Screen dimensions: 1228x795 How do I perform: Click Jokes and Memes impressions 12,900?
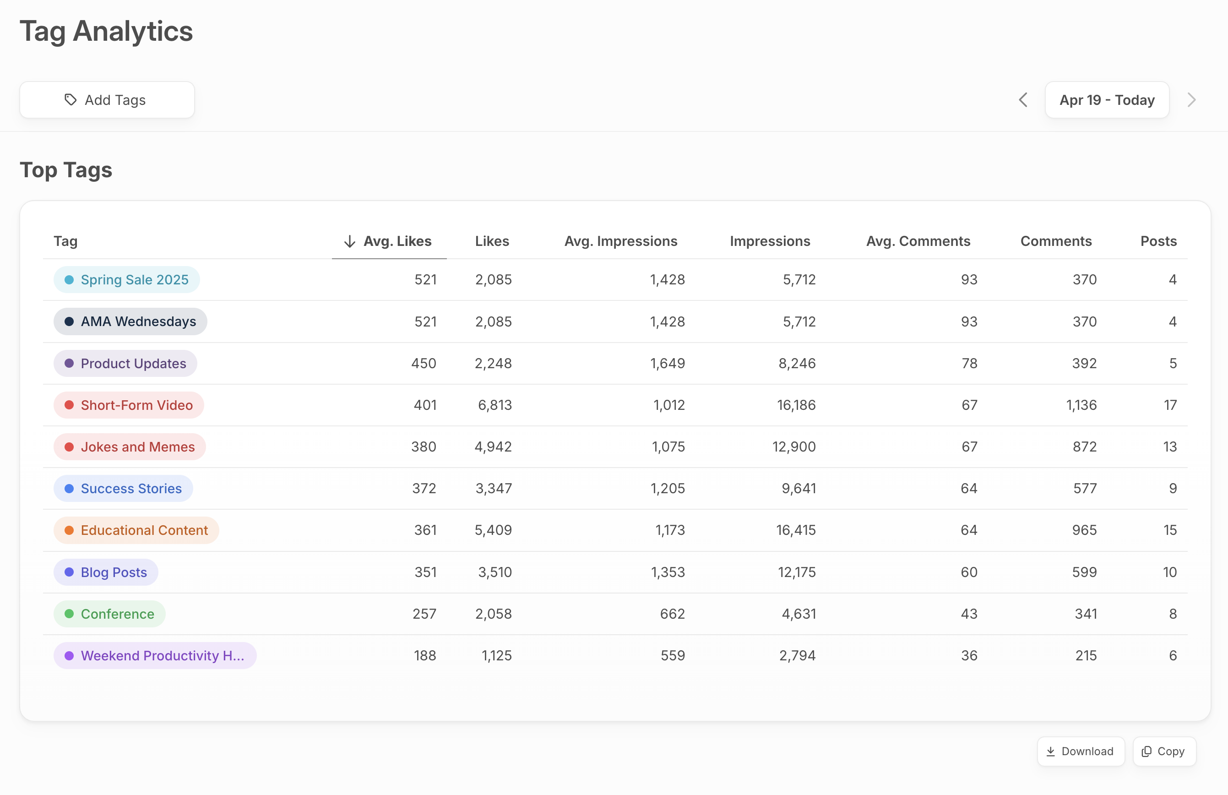tap(794, 447)
